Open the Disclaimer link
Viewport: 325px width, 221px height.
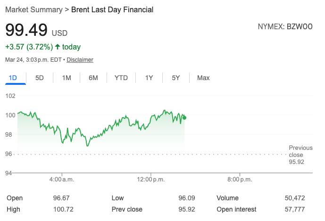(80, 60)
